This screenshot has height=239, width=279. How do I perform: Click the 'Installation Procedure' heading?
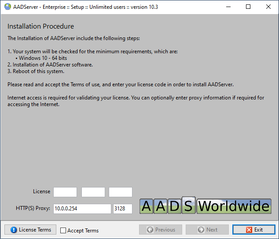[40, 26]
